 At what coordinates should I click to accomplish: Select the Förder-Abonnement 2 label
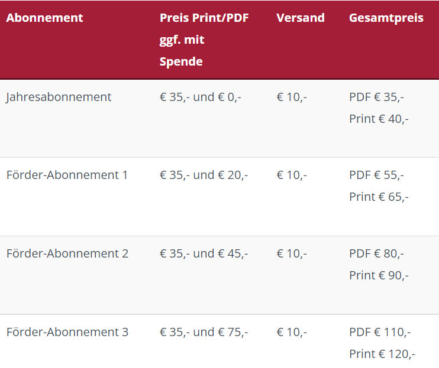[67, 253]
